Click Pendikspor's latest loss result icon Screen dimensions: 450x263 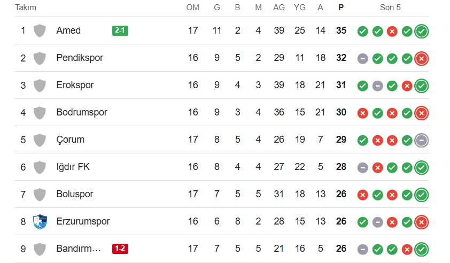click(422, 58)
